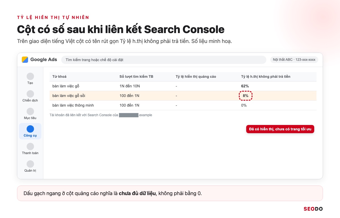Click the 8% organic impression value
Screen dimensions: 340x218
(245, 96)
